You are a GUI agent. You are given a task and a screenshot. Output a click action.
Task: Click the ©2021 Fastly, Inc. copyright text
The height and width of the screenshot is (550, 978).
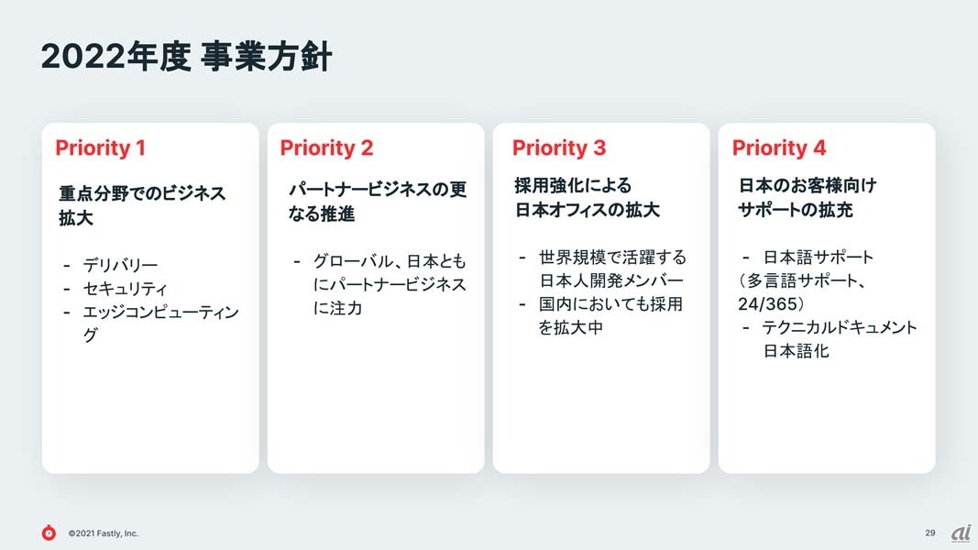click(x=104, y=533)
